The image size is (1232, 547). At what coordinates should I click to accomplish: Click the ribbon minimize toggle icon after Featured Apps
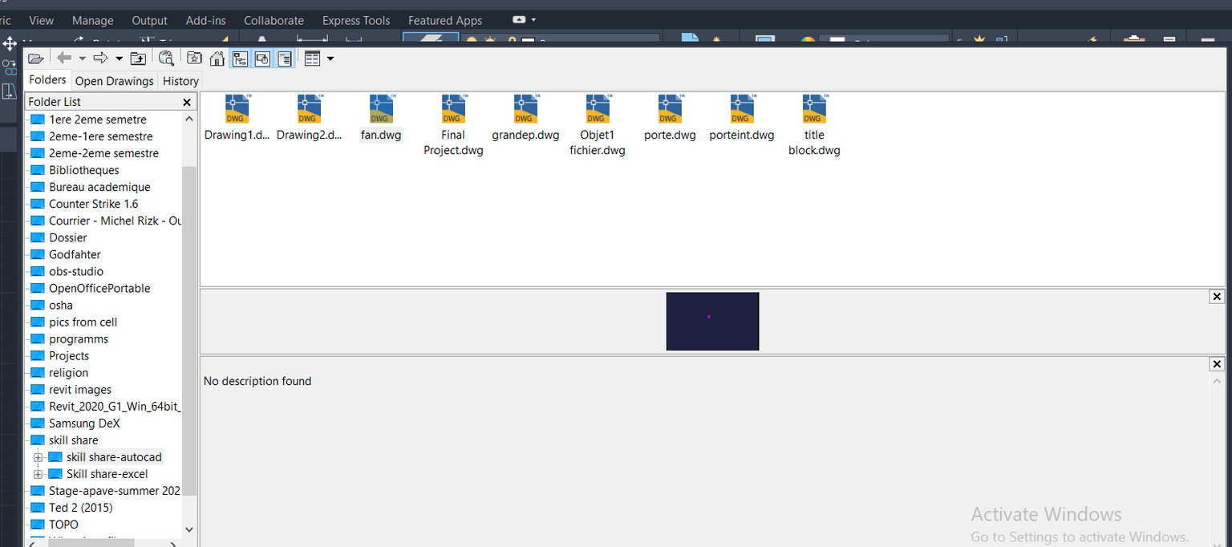click(x=519, y=20)
